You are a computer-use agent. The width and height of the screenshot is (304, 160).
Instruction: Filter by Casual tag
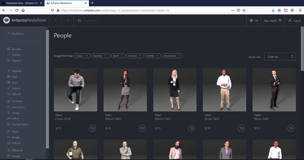coord(82,56)
